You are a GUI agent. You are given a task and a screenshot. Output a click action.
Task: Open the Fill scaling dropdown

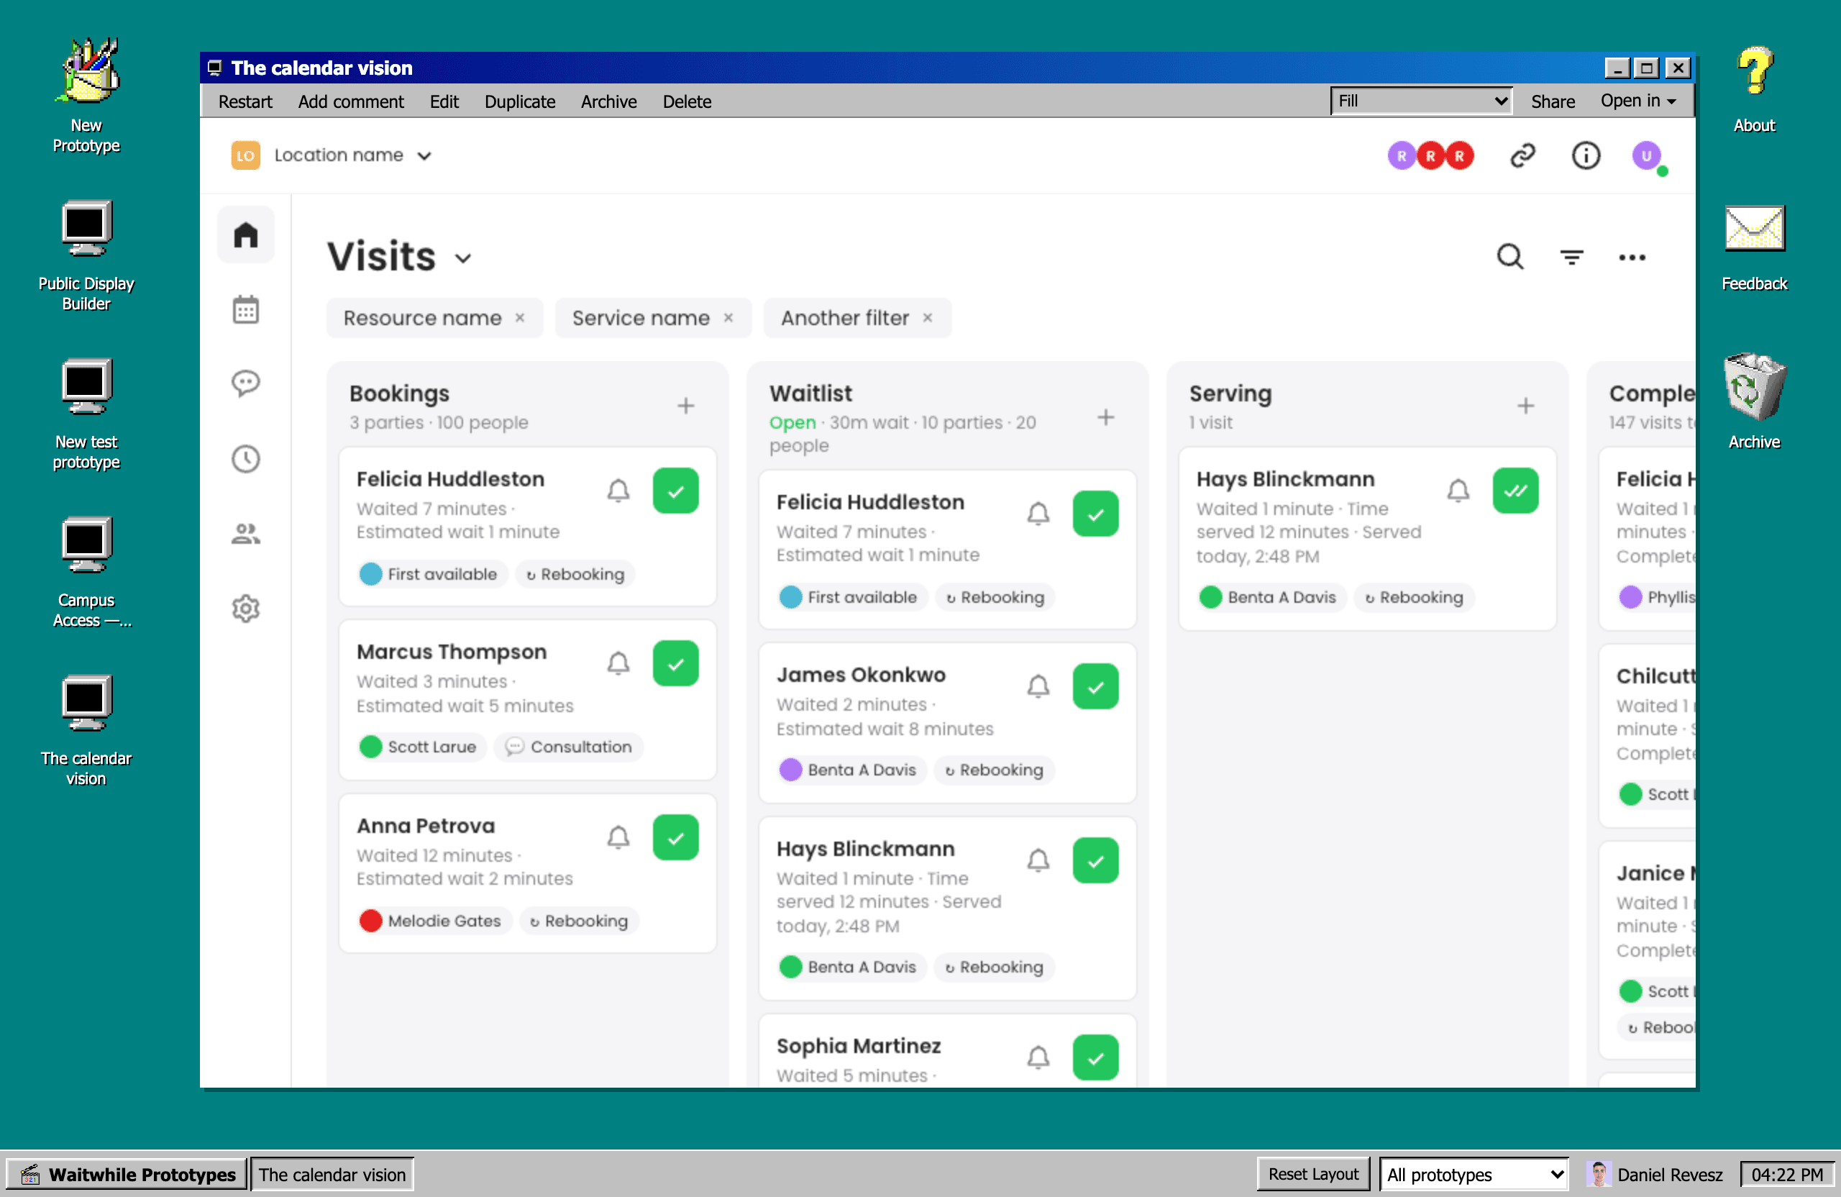coord(1421,101)
